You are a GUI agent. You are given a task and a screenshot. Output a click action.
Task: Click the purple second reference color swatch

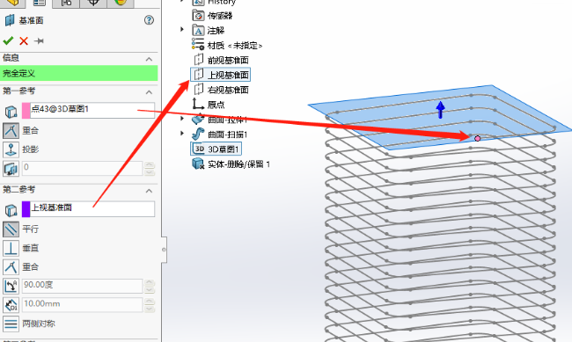pos(26,209)
